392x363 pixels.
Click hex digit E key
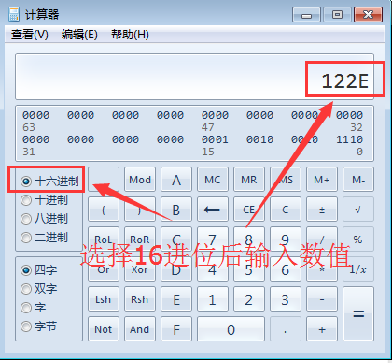[x=176, y=299]
